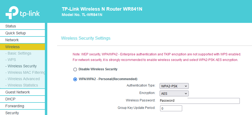Open Basic Settings submenu
The image size is (252, 115).
click(18, 53)
